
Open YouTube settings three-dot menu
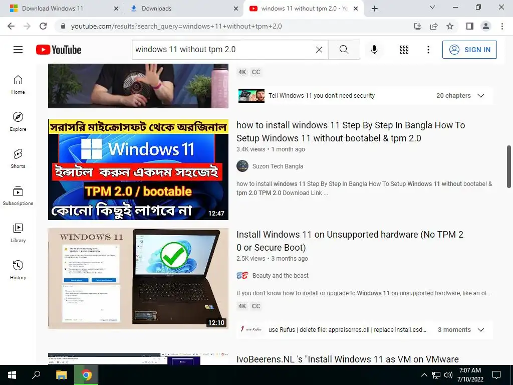click(428, 50)
